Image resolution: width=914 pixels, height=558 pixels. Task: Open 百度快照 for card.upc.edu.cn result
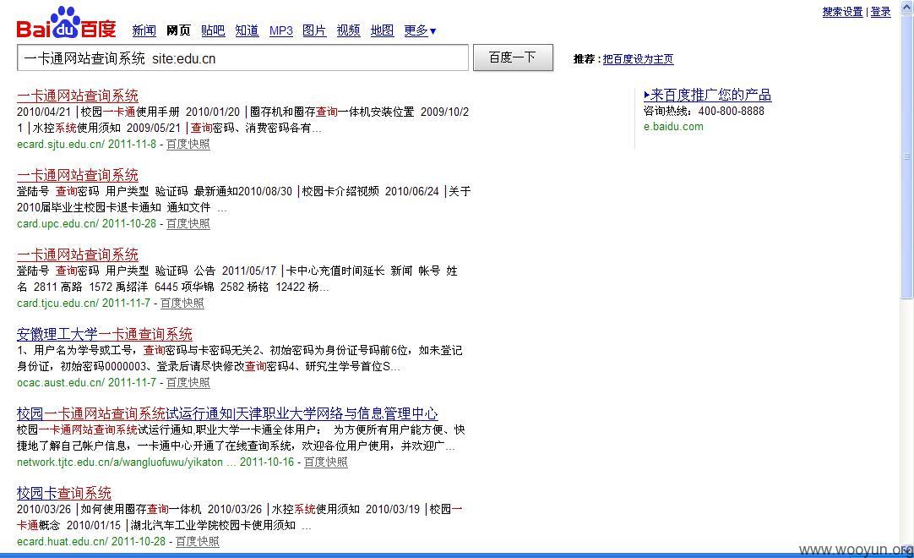point(188,223)
